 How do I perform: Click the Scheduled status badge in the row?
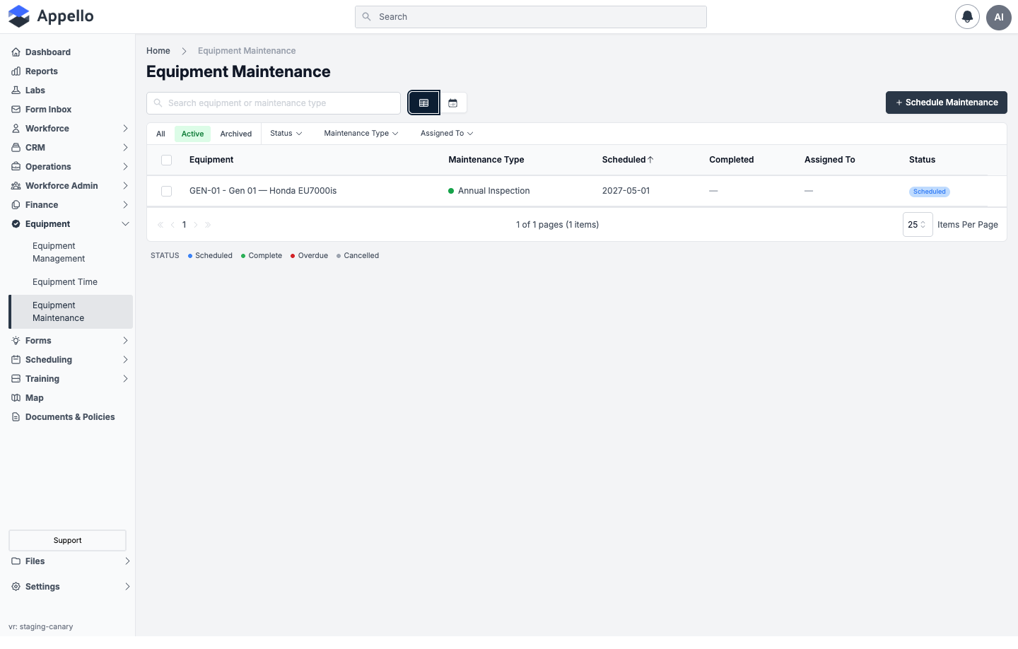[x=930, y=192]
